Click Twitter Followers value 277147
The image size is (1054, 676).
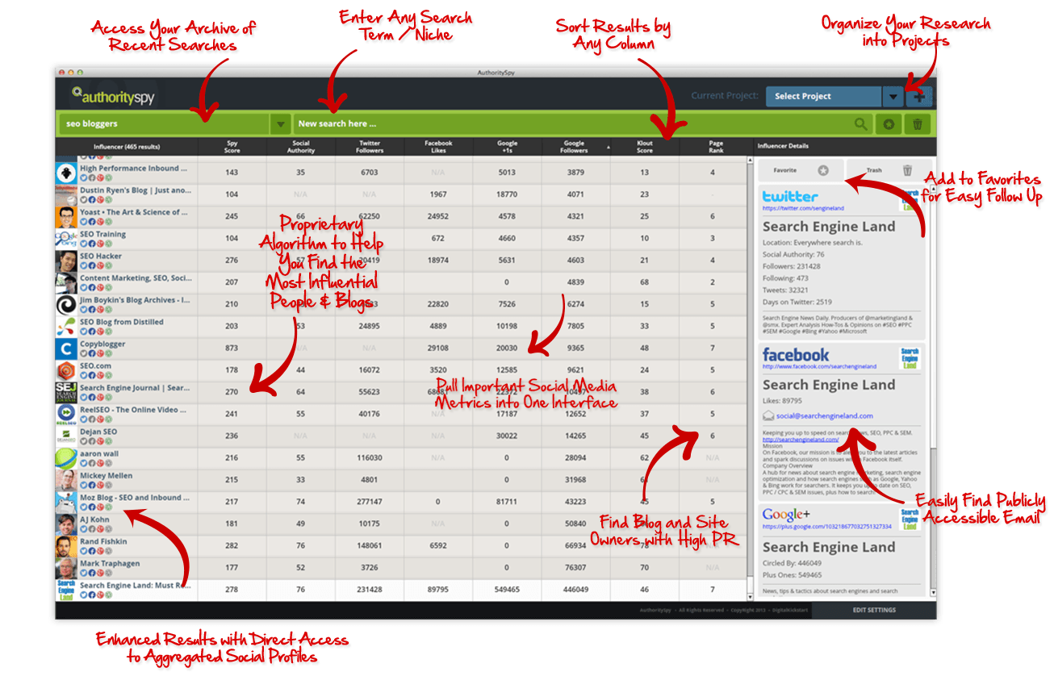pos(370,503)
